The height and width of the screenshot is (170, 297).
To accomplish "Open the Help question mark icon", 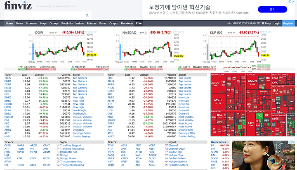I will click(263, 23).
